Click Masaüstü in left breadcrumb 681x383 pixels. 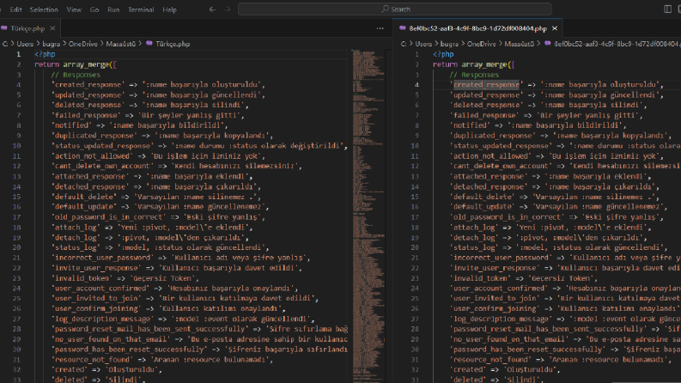coord(121,44)
